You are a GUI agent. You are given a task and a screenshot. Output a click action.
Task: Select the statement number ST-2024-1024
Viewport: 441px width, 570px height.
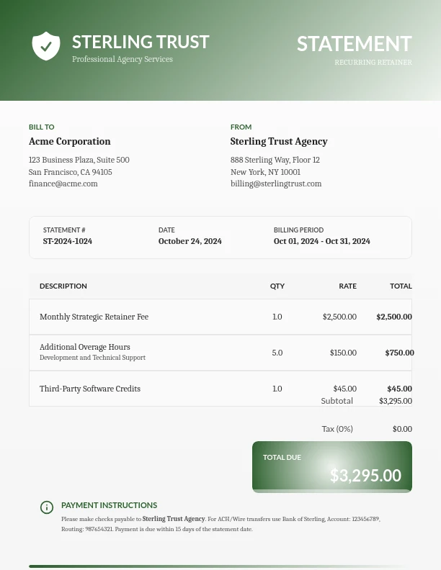tap(68, 241)
